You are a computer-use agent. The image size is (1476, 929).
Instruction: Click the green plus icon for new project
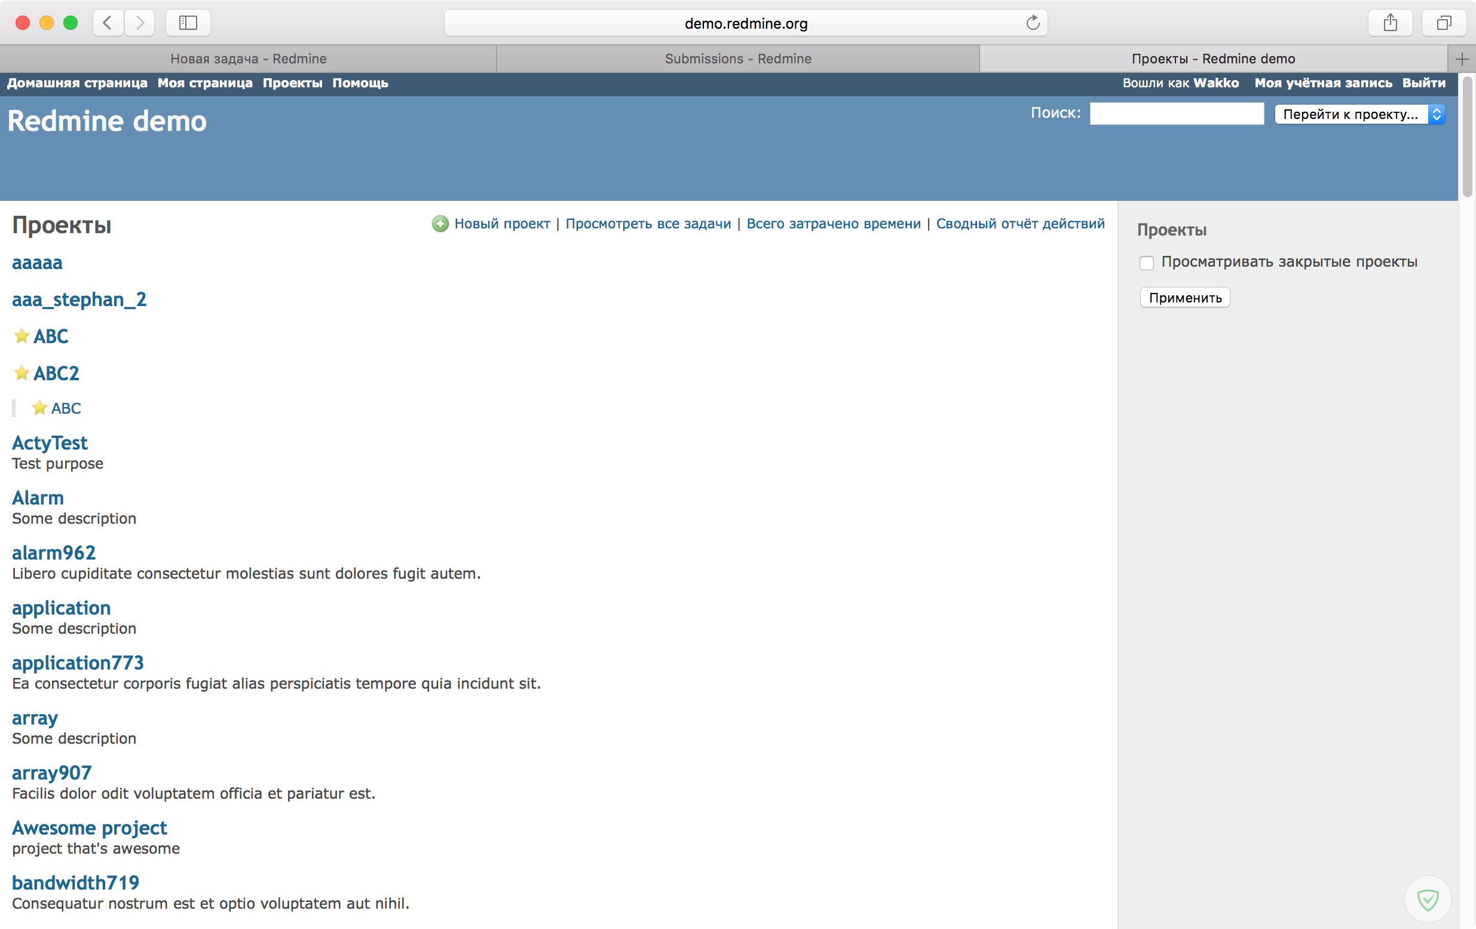click(x=440, y=224)
